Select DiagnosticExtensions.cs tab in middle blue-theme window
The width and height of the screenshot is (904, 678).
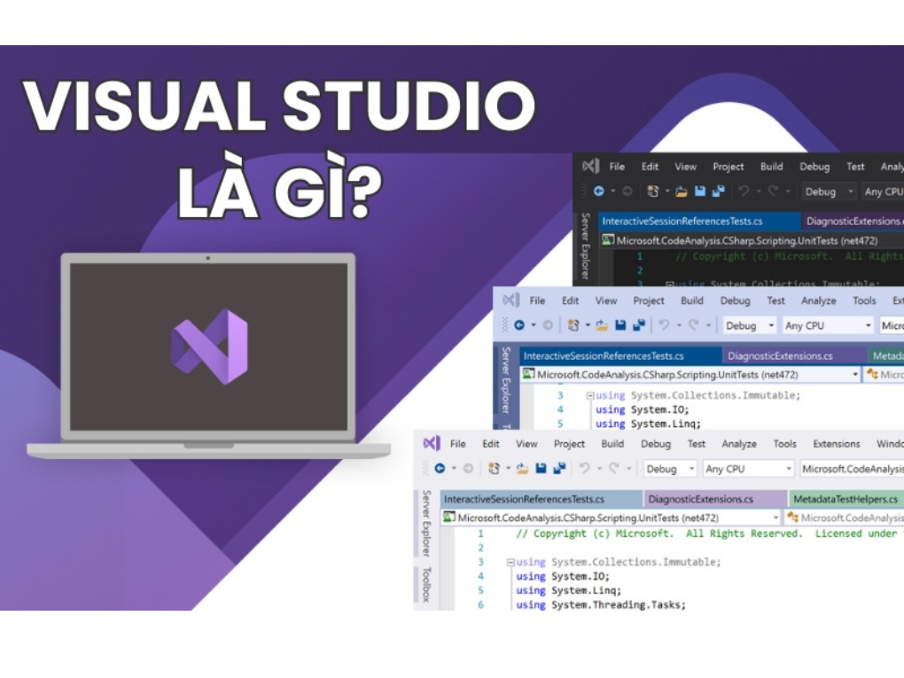coord(779,355)
